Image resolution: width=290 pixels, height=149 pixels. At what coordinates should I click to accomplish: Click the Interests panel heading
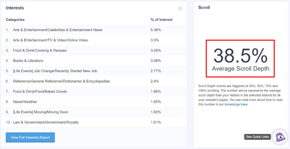click(15, 8)
